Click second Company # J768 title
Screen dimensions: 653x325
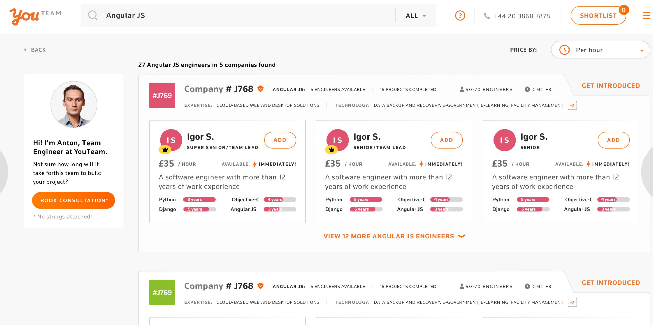click(x=219, y=286)
